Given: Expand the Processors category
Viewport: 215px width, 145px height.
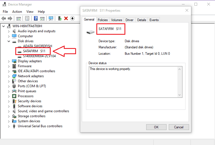Looking at the screenshot, I should (9, 96).
